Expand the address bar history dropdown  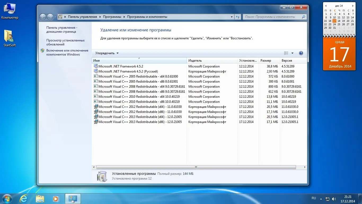click(232, 17)
